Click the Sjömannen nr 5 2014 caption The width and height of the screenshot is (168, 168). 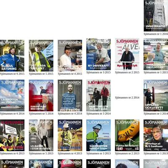pyautogui.click(x=41, y=113)
